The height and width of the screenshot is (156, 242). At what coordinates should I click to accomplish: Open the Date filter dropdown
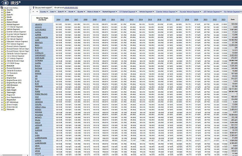pos(53,11)
